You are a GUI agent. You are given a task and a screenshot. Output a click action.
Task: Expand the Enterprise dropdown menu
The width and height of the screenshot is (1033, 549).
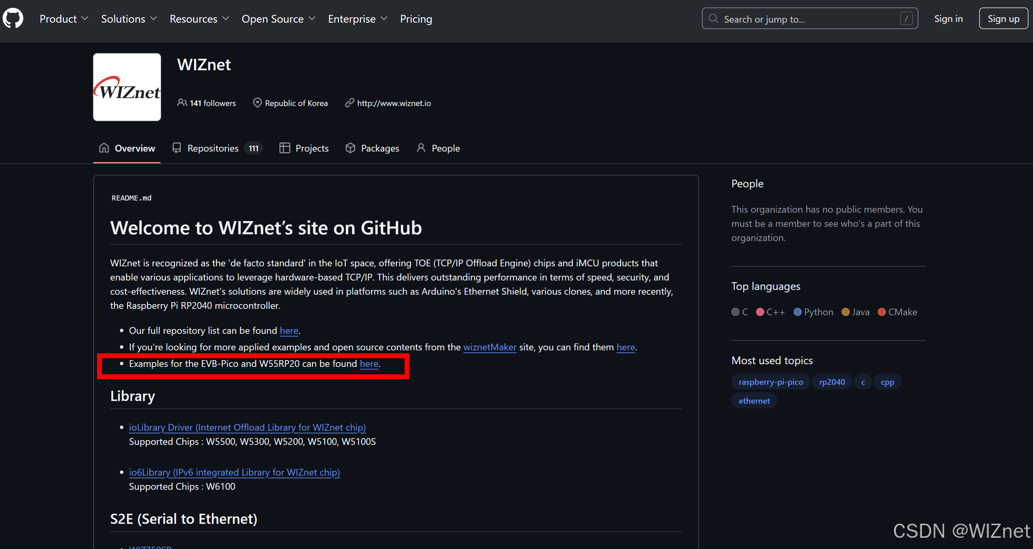(x=357, y=19)
